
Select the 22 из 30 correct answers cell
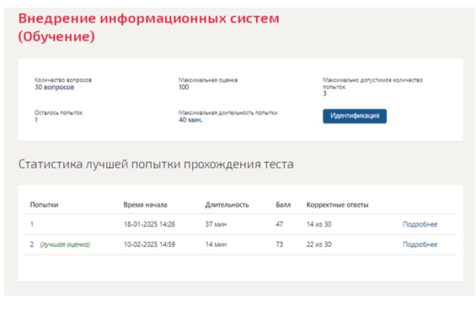pos(318,244)
